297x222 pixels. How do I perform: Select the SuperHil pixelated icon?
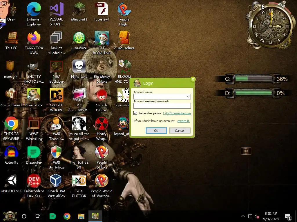coord(122,97)
